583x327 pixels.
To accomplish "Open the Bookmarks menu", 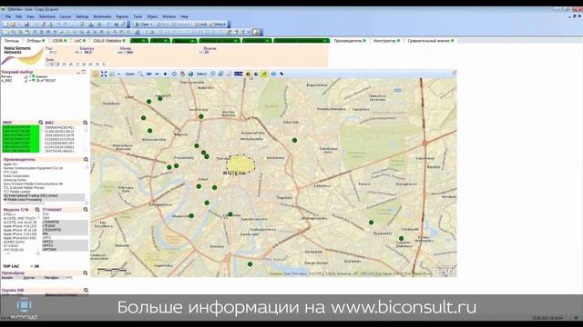I will pyautogui.click(x=102, y=16).
